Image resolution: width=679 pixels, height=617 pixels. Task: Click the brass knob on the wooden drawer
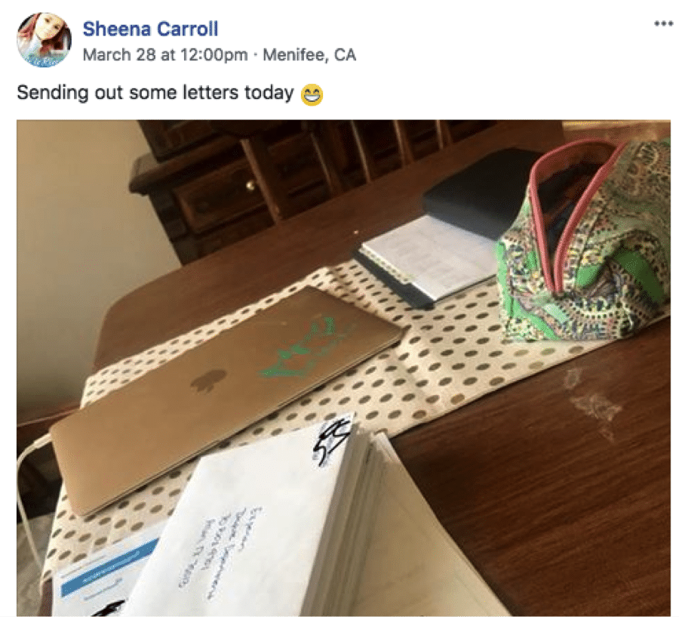250,187
